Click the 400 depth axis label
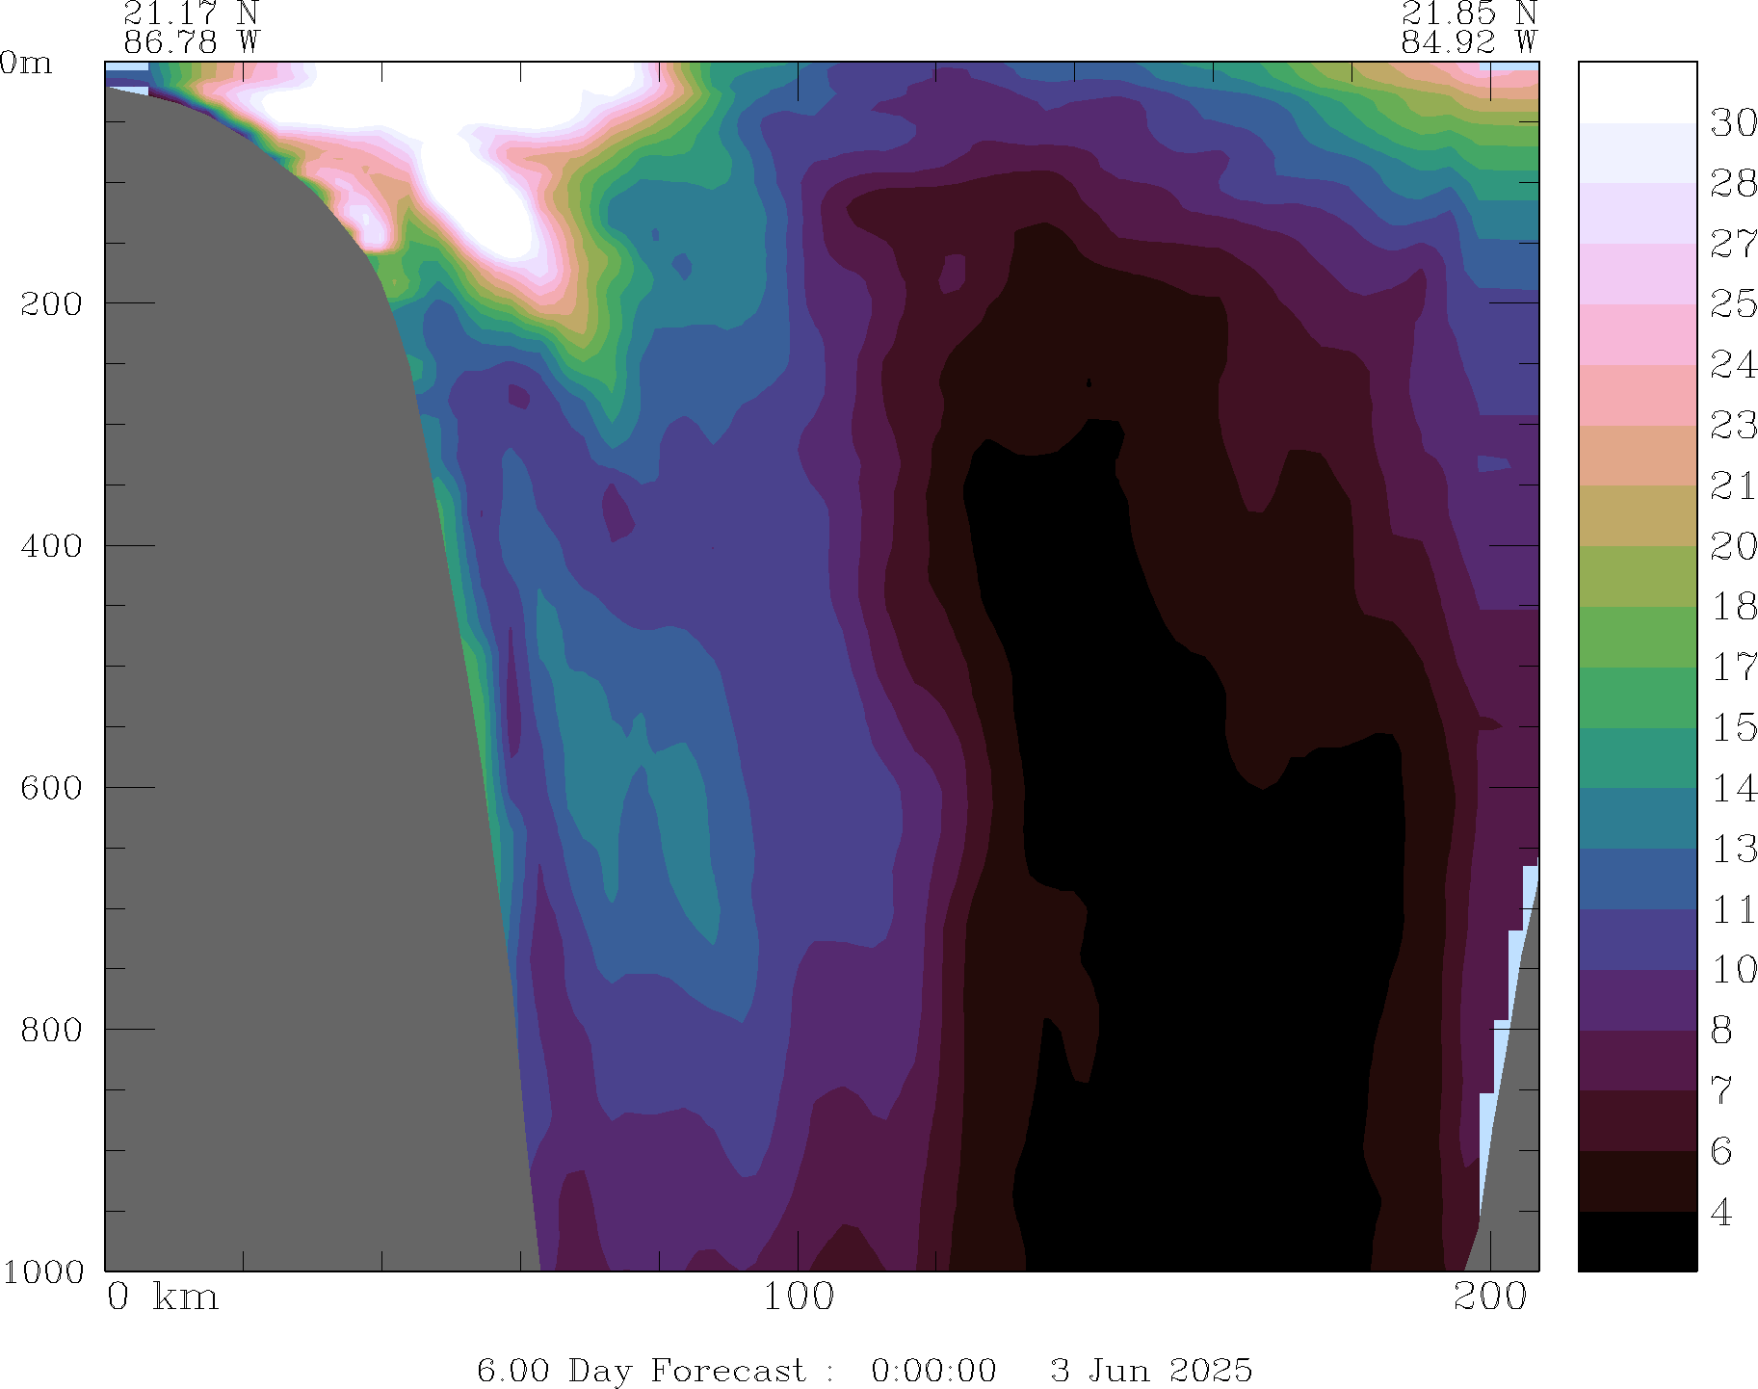 coord(51,545)
